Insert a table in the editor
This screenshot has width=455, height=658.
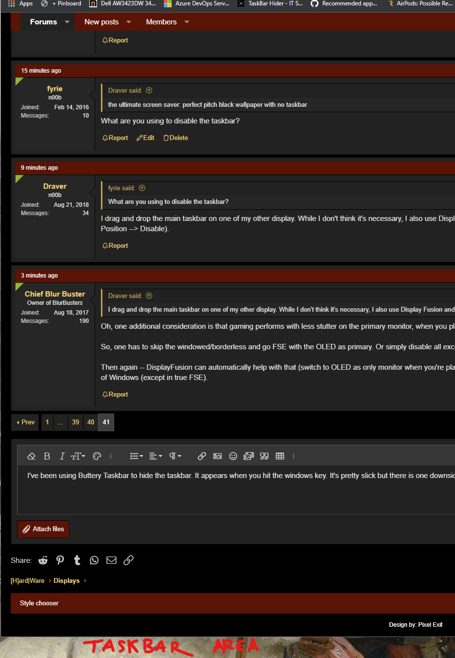click(x=280, y=456)
